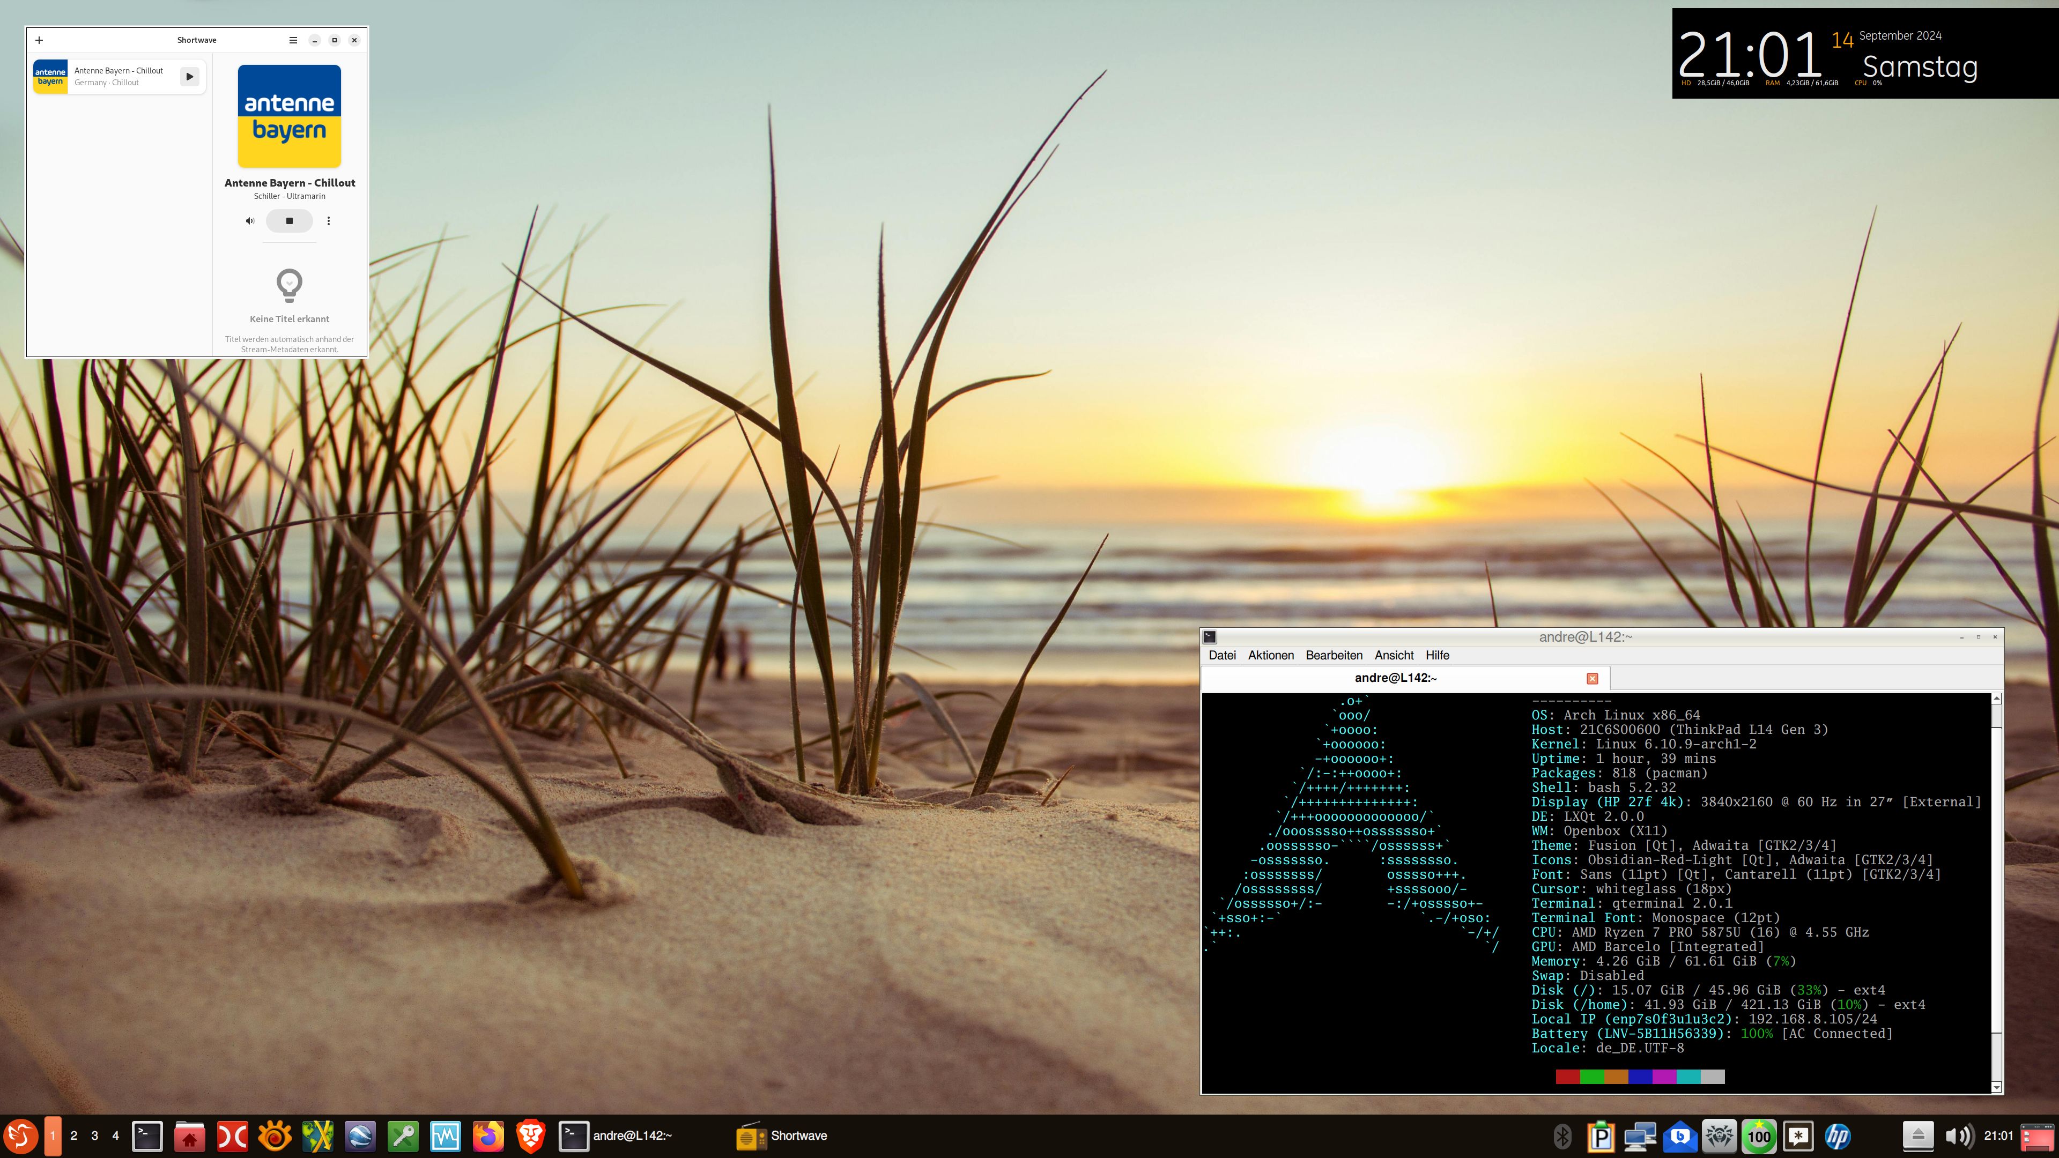Viewport: 2059px width, 1158px height.
Task: Click the scroll-down arrow in qterminal
Action: pyautogui.click(x=1997, y=1087)
